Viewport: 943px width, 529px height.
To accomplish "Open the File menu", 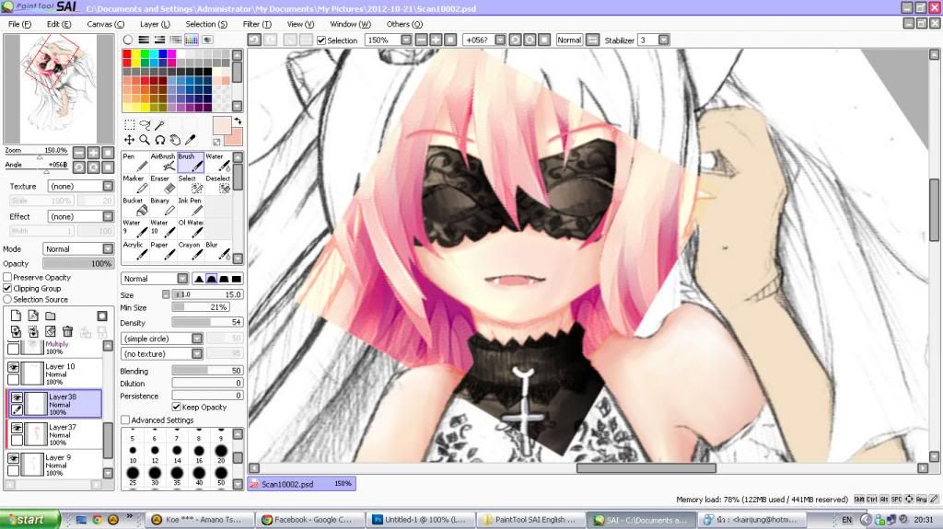I will [20, 24].
